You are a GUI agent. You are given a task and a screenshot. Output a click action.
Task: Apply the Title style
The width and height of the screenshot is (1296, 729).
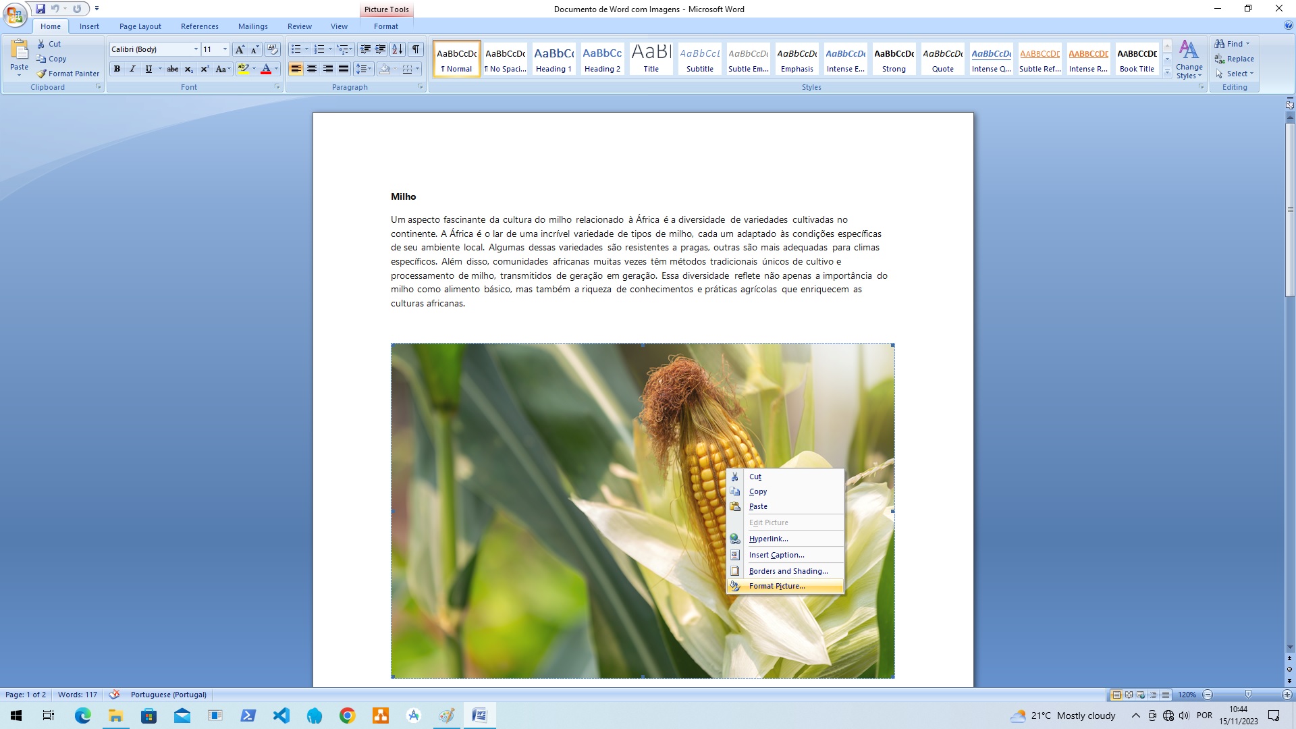[x=651, y=59]
